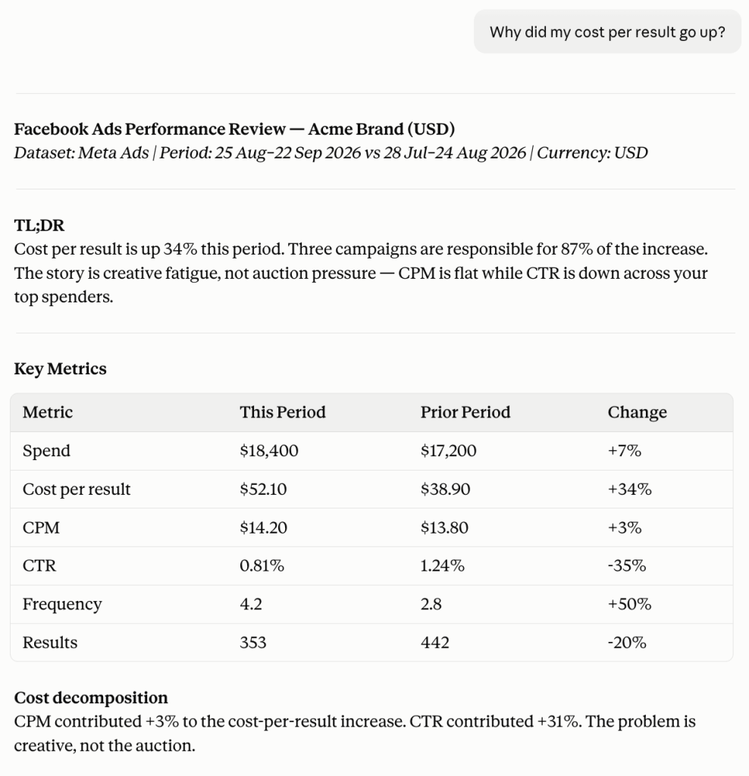Select the Frequency row label

click(x=62, y=604)
